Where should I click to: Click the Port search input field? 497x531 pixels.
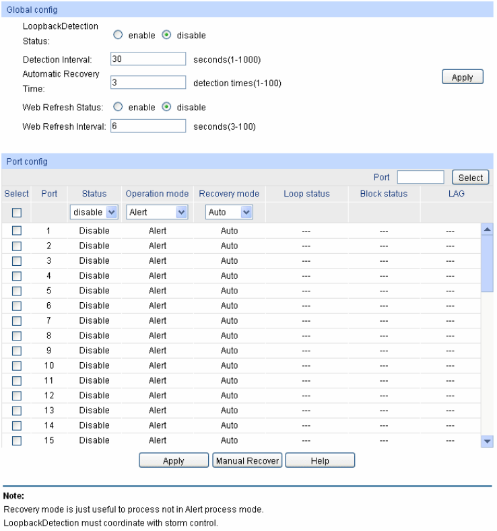click(420, 178)
